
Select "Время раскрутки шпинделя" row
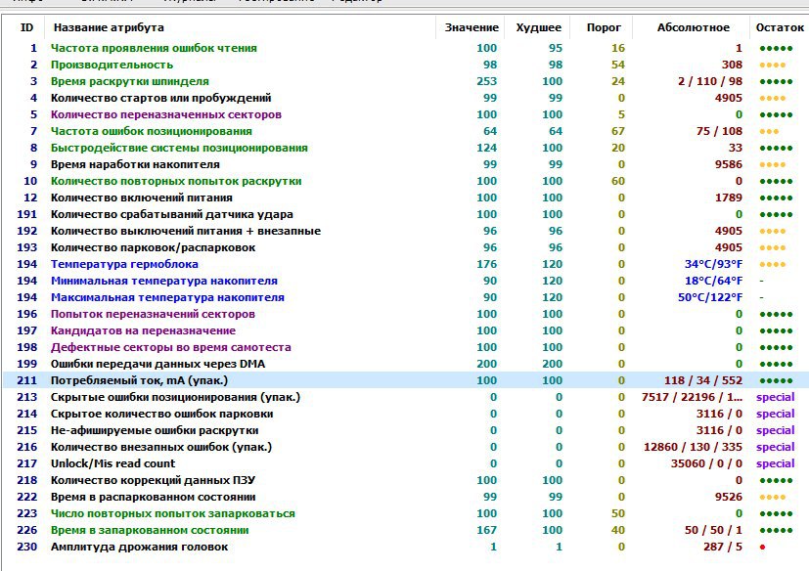(406, 81)
